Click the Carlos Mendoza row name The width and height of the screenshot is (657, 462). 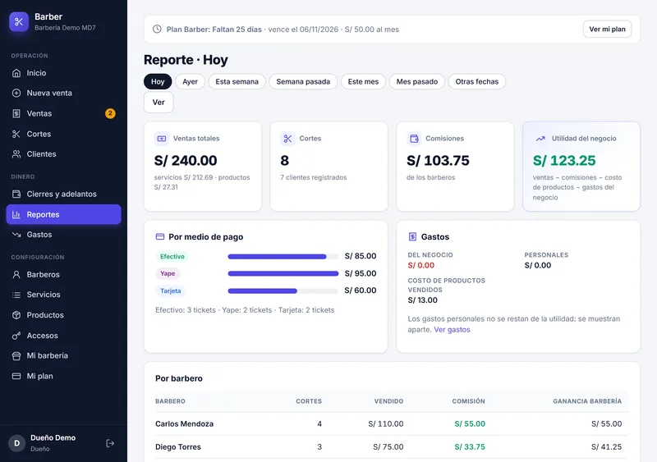tap(184, 424)
